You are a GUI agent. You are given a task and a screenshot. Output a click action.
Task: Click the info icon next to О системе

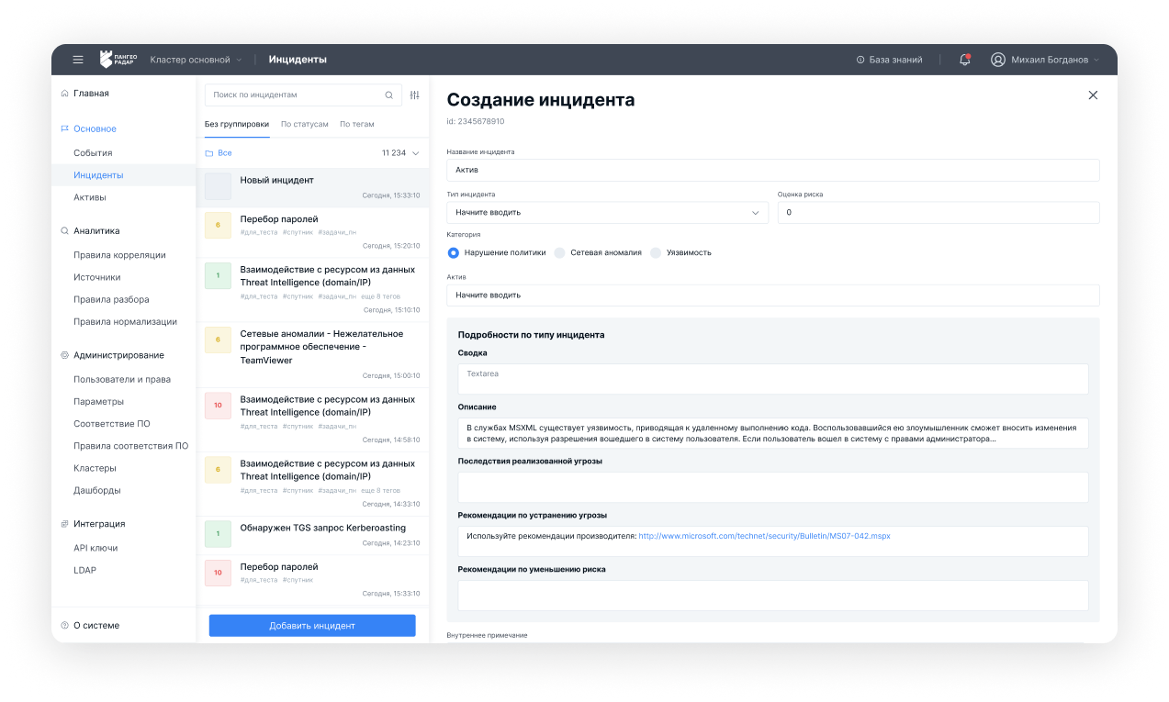[x=64, y=625]
